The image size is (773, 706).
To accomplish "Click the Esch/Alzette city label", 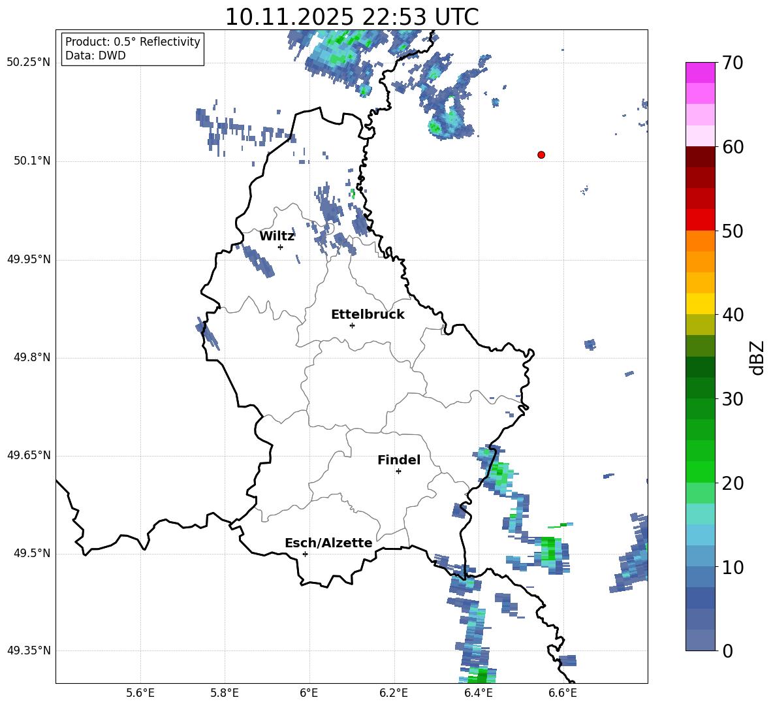I will (328, 543).
